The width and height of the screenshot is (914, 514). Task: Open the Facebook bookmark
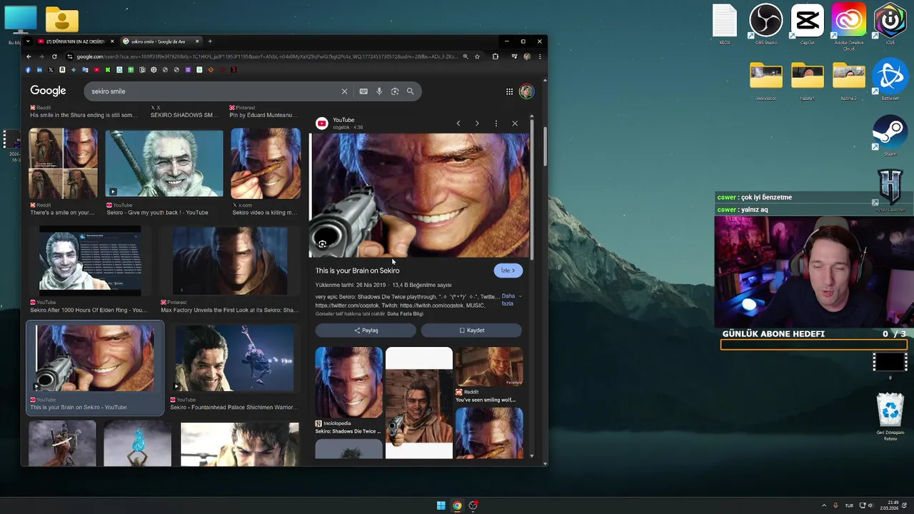pos(28,70)
